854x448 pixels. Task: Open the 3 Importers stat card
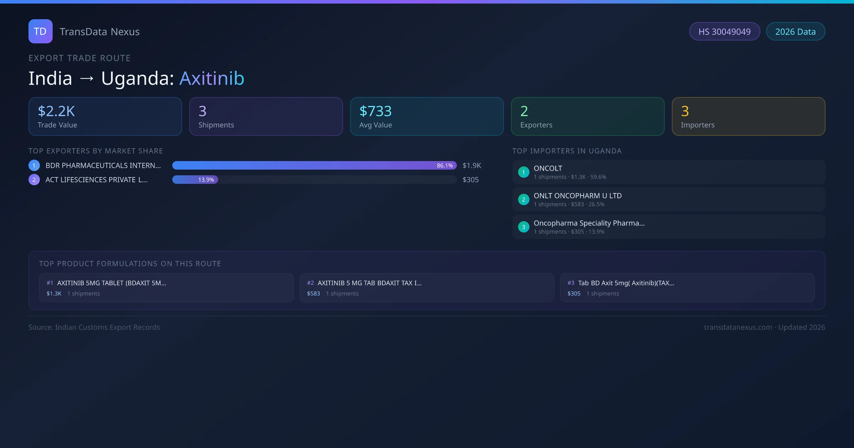tap(748, 117)
